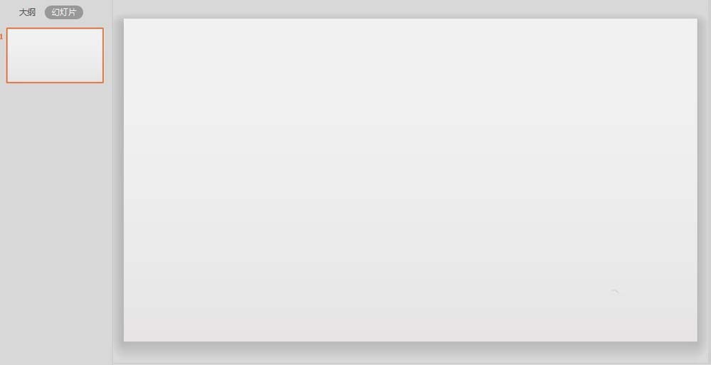Click the small gray mark on the slide
The width and height of the screenshot is (711, 365).
615,291
